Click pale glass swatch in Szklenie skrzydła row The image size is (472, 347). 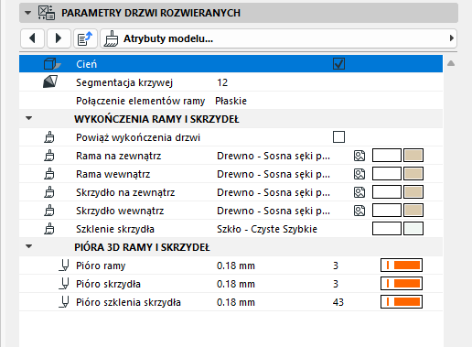[x=413, y=229]
